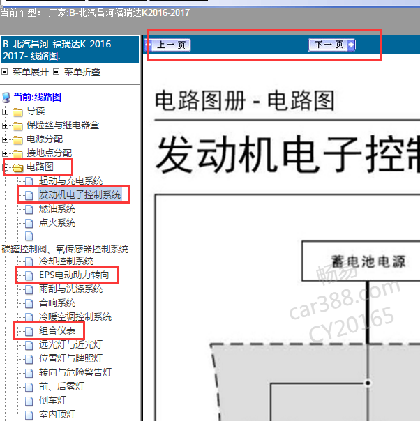Image resolution: width=420 pixels, height=421 pixels.
Task: Click 菜单展开 to expand all menus
Action: pos(31,72)
